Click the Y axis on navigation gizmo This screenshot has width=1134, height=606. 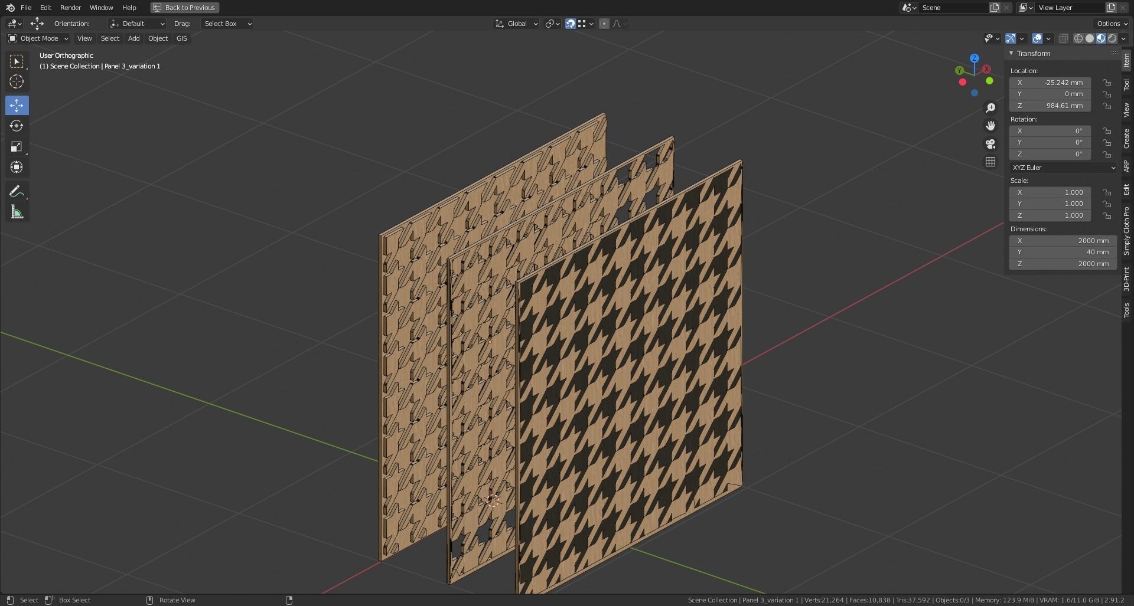960,70
